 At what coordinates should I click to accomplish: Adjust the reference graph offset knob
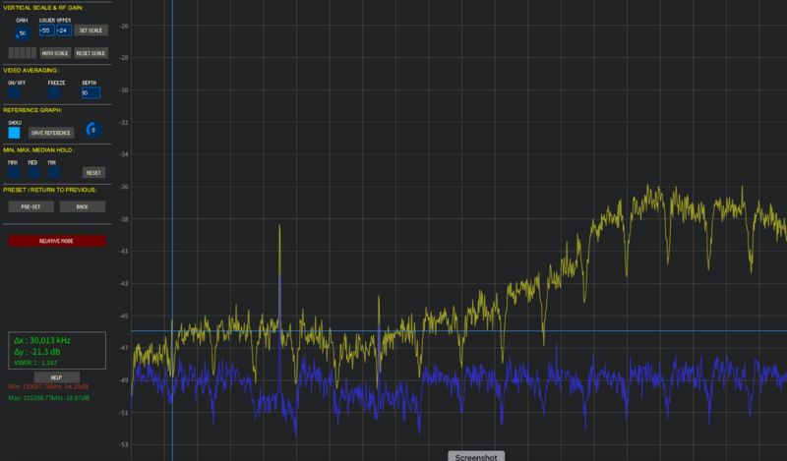92,130
